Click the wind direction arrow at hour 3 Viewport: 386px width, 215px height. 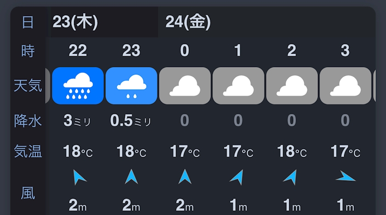[x=346, y=176]
